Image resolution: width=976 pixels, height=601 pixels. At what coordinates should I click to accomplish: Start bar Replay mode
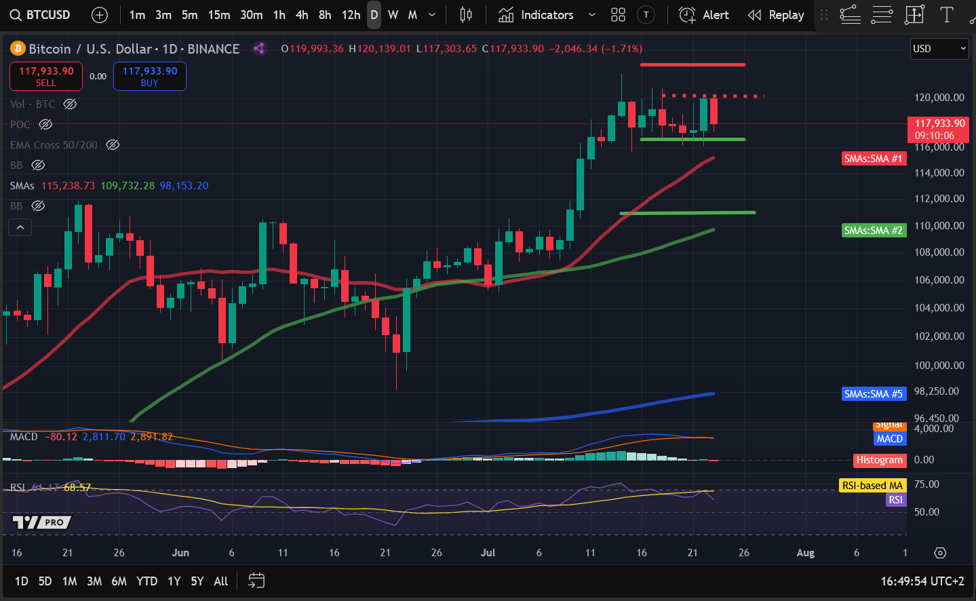776,15
